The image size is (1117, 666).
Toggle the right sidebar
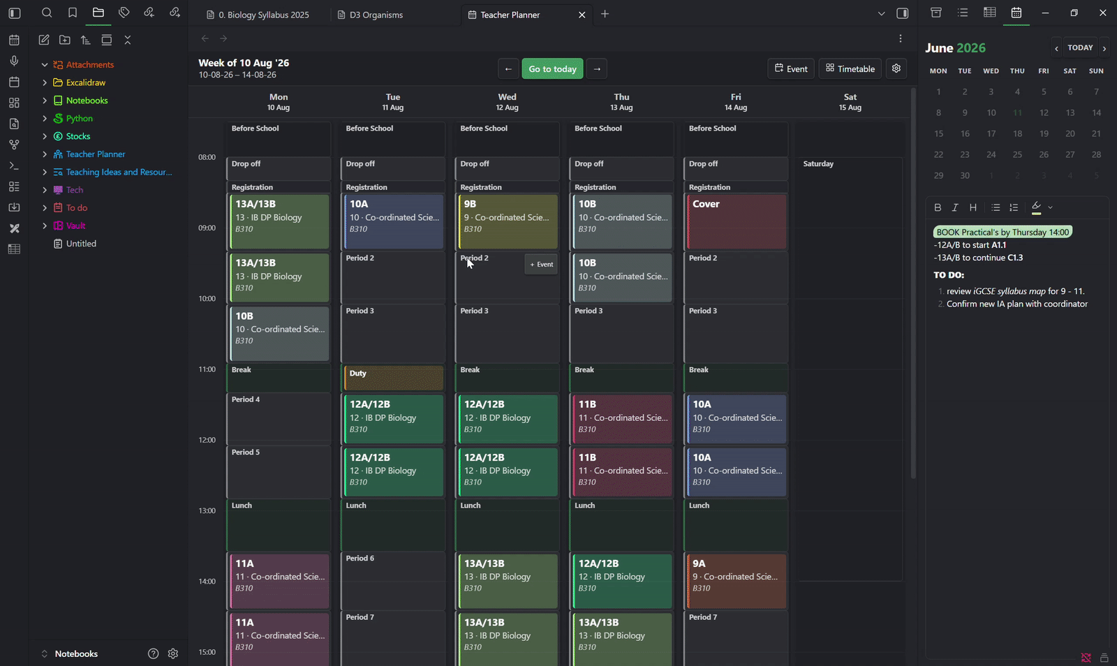coord(902,13)
